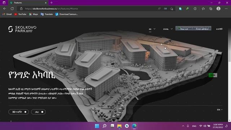
Task: Reload the current page
Action: tap(12, 9)
